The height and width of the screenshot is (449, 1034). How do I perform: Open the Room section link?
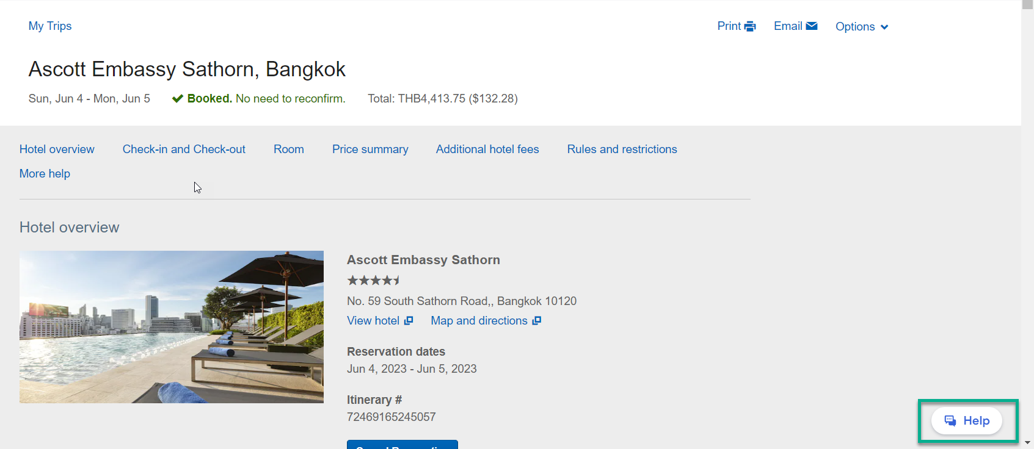point(288,149)
